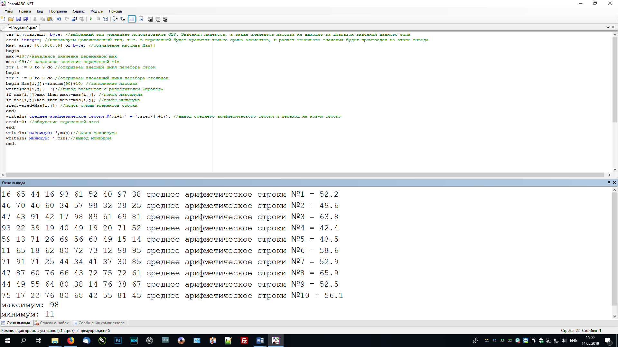The image size is (618, 347).
Task: Click the ENG language indicator
Action: pos(574,341)
